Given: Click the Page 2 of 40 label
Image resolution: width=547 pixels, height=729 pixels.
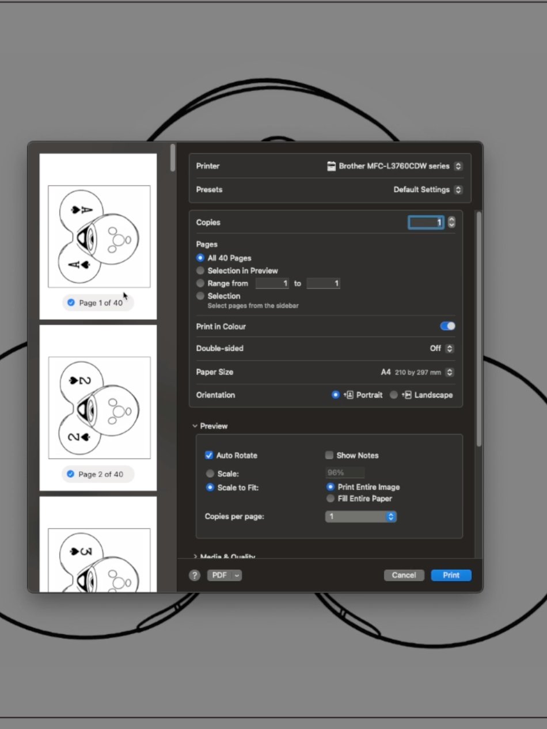Looking at the screenshot, I should [101, 474].
